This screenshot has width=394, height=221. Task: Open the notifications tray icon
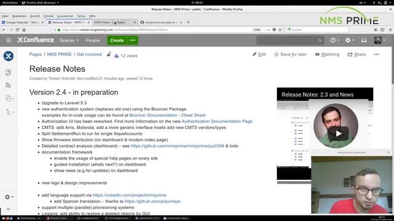[364, 41]
